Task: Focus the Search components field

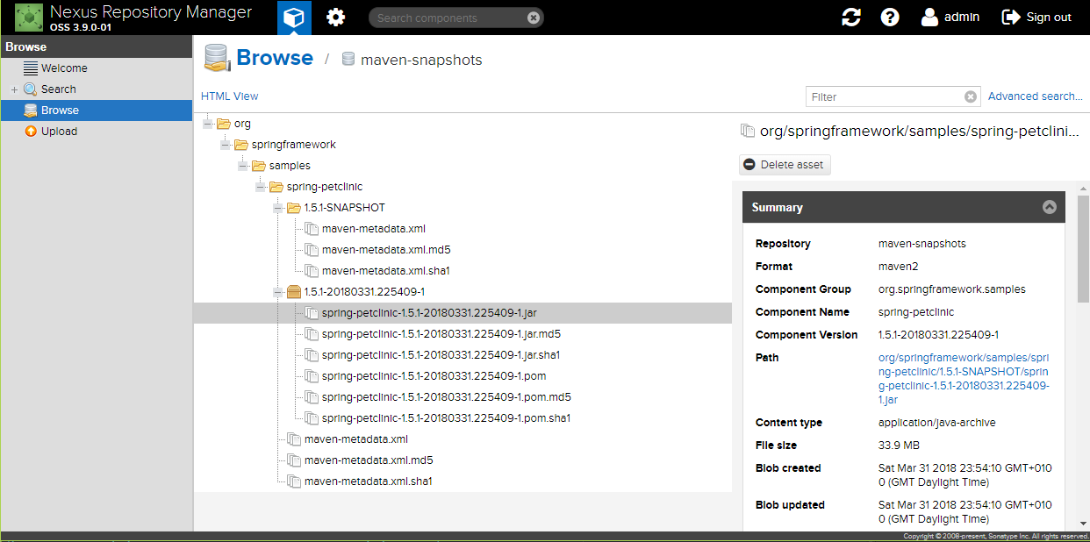Action: (456, 18)
